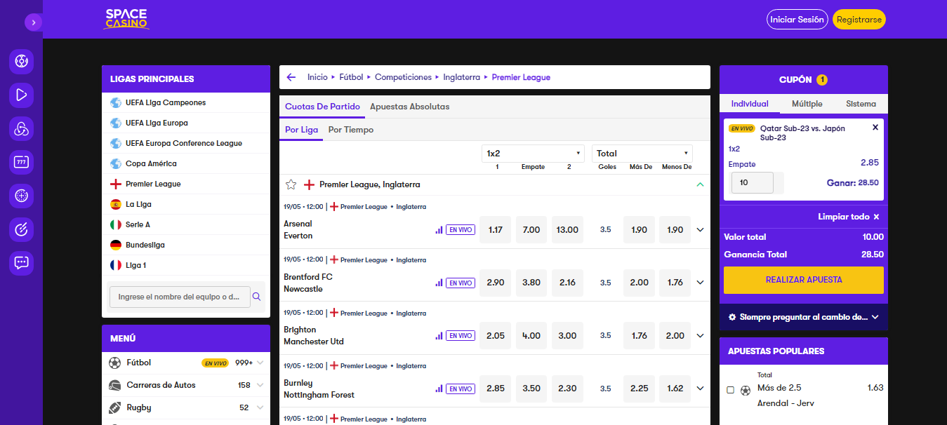The width and height of the screenshot is (947, 425).
Task: Click the Registrarse button
Action: click(x=859, y=20)
